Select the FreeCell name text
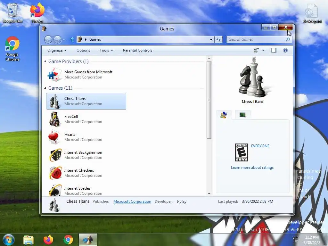 pos(71,117)
